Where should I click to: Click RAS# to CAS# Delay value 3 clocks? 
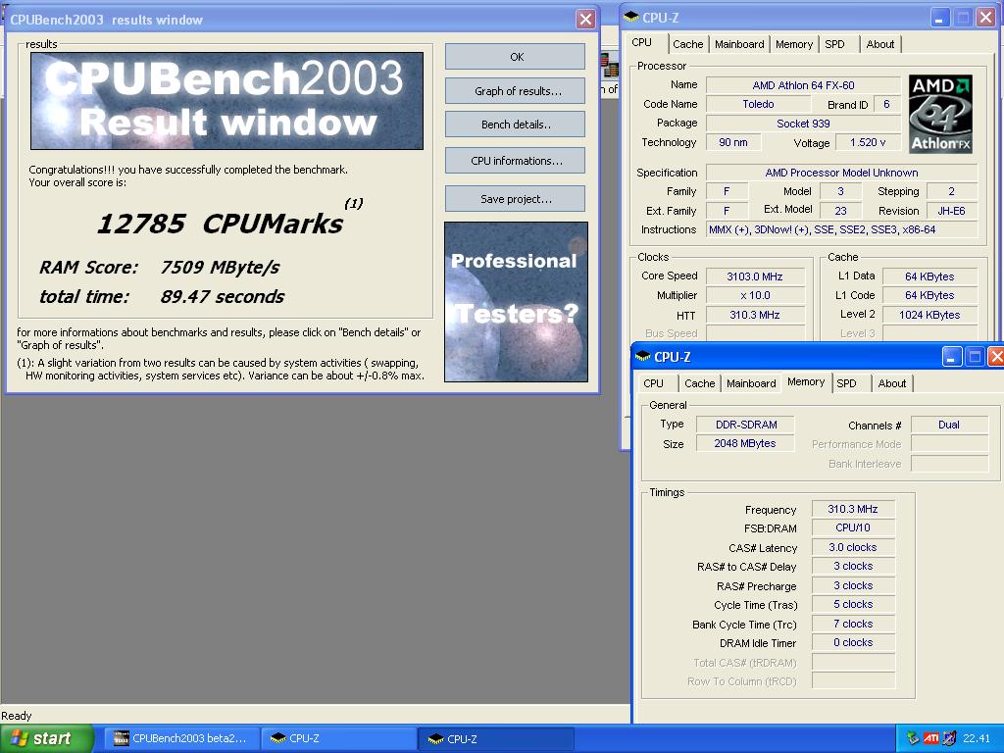[x=853, y=566]
